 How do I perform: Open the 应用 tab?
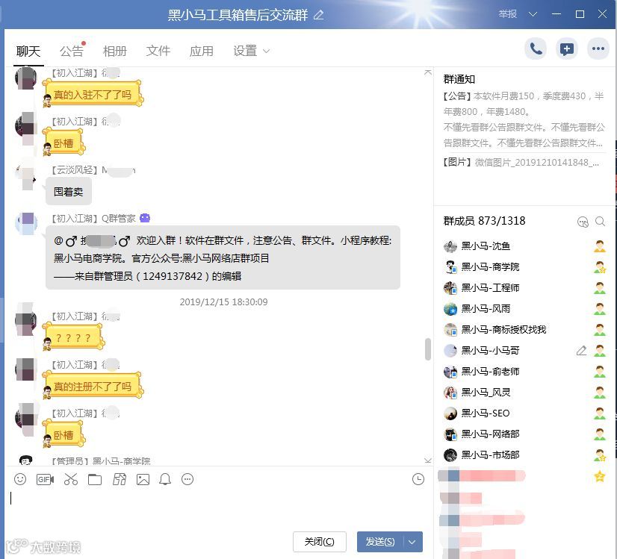[202, 51]
